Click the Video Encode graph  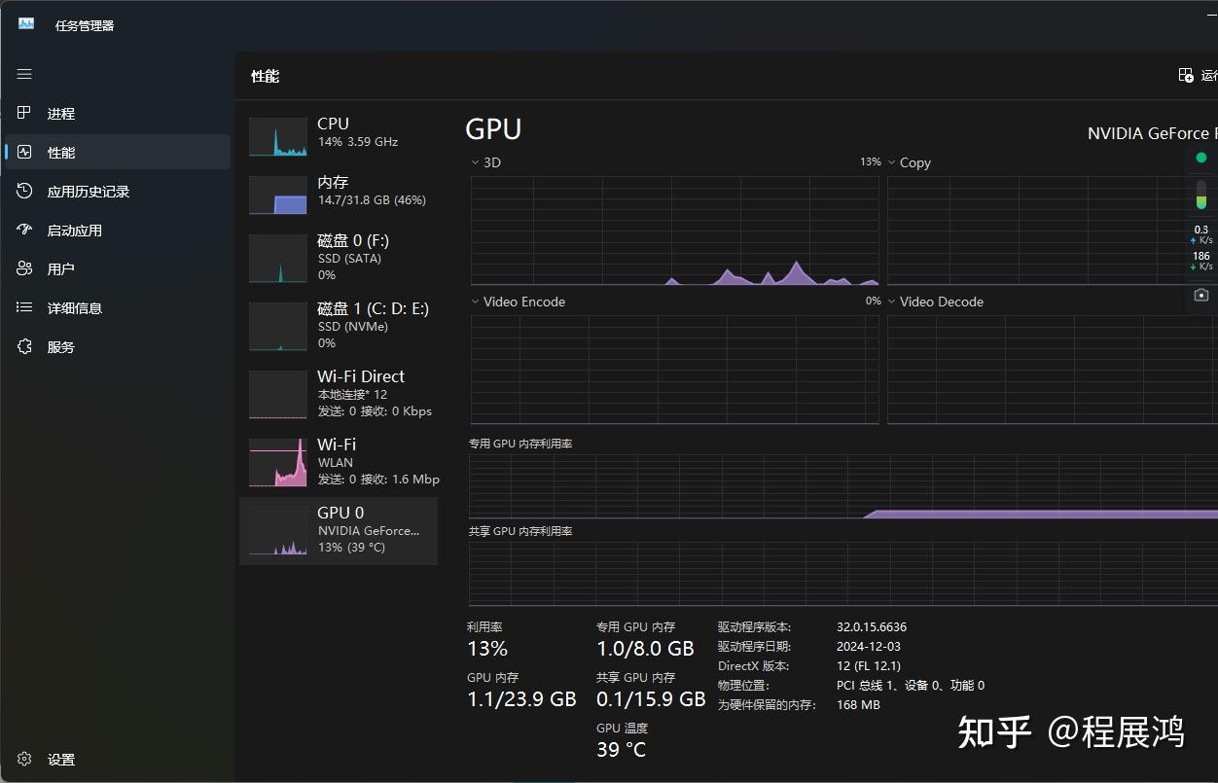(x=674, y=370)
